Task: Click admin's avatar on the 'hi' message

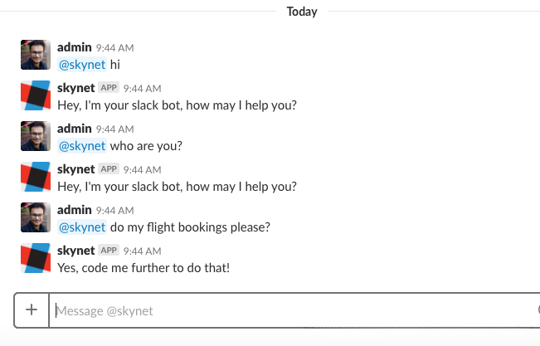Action: coord(36,55)
